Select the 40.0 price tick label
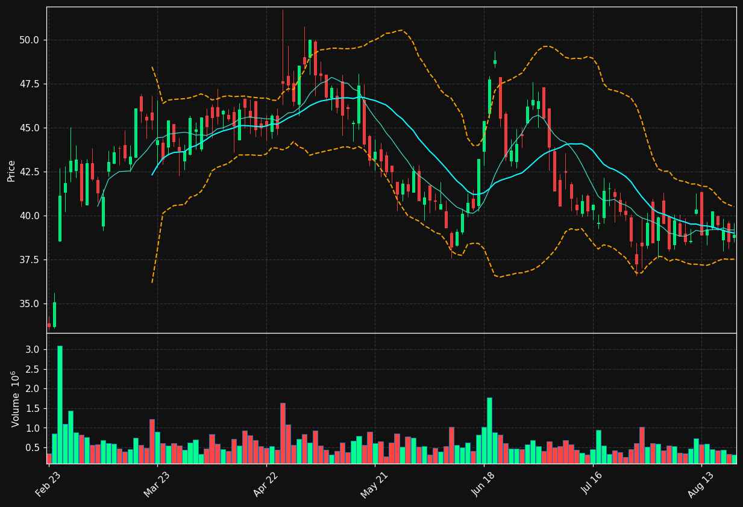The height and width of the screenshot is (507, 743). (30, 216)
